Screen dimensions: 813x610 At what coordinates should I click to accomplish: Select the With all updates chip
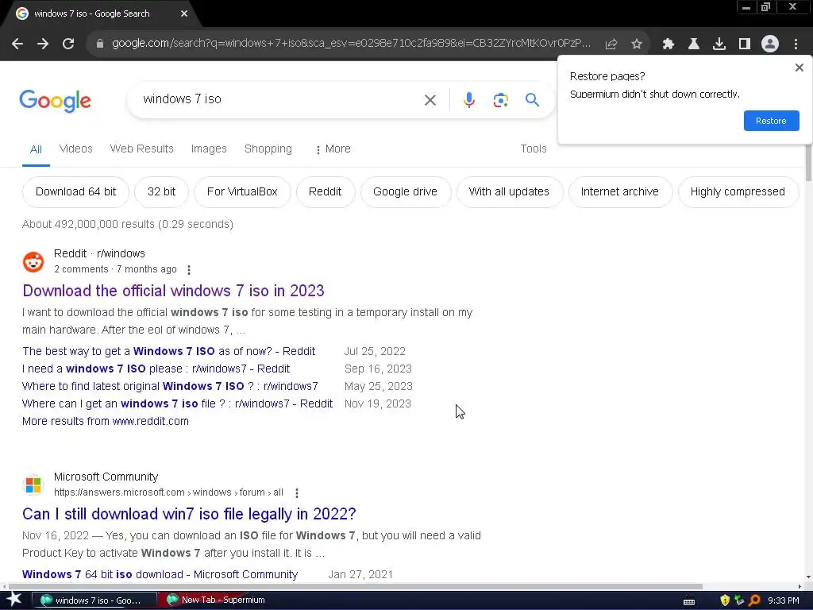click(509, 192)
